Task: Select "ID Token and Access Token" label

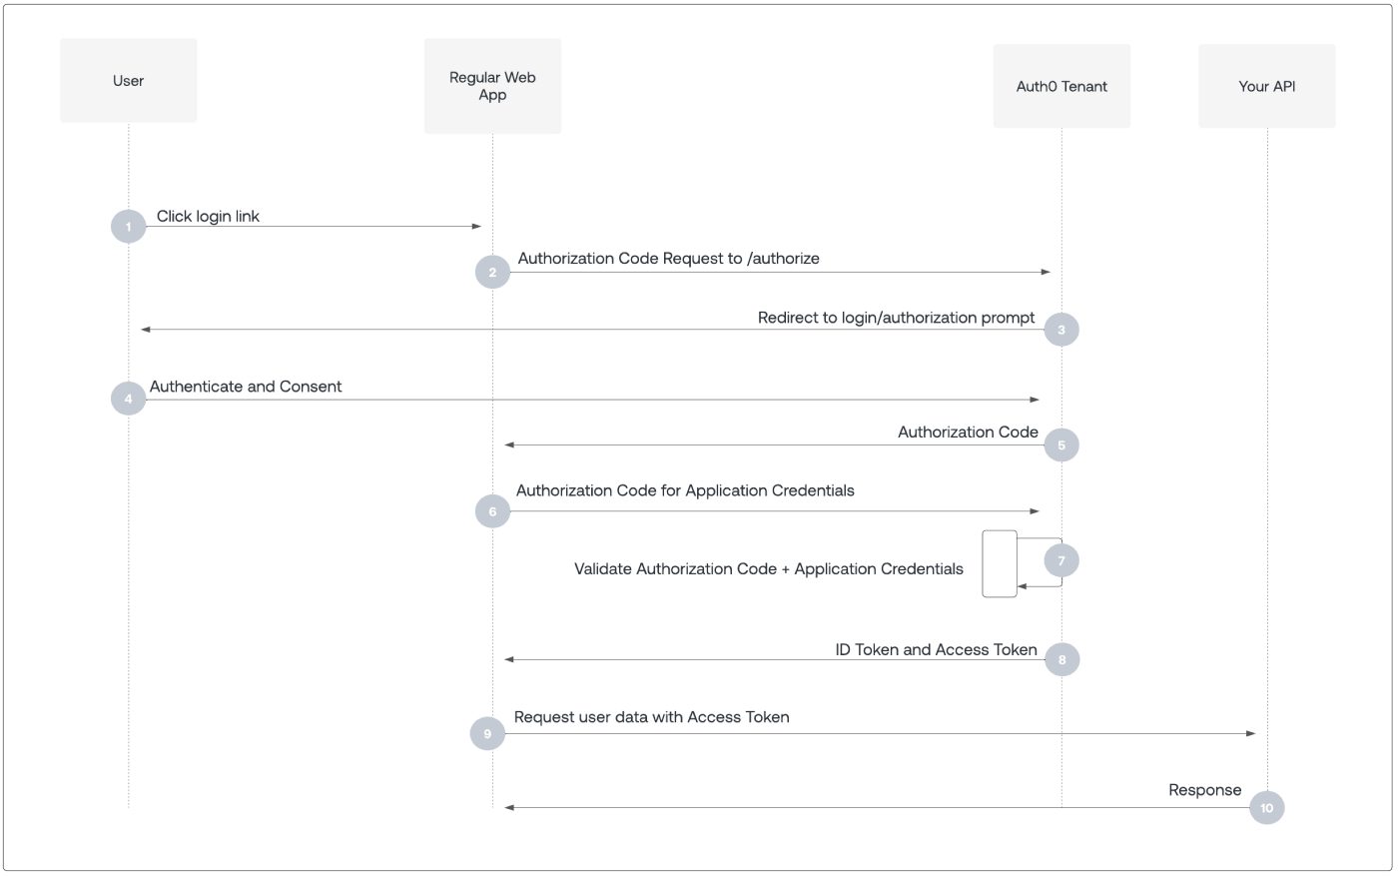Action: (936, 649)
